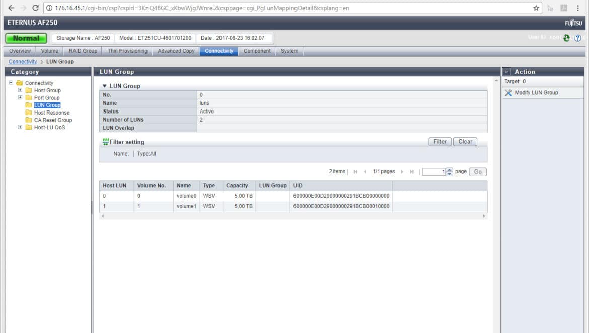The height and width of the screenshot is (333, 589).
Task: Go to previous page arrow
Action: point(365,172)
